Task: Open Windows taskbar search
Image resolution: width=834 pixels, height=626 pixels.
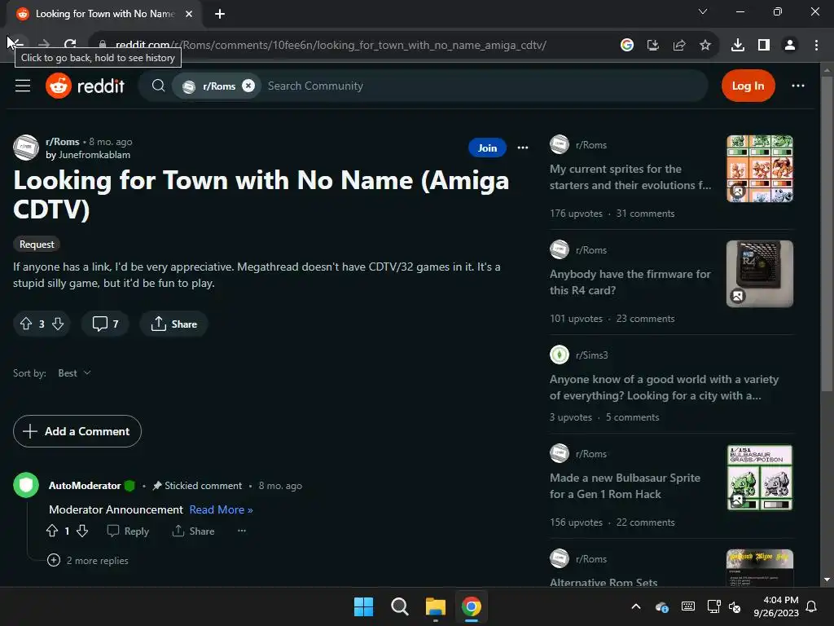Action: point(399,606)
